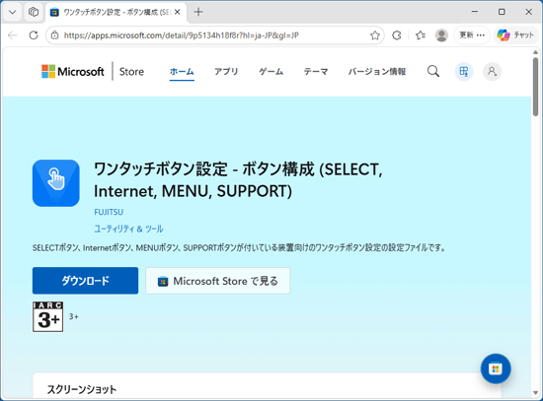543x401 pixels.
Task: Click the page vertical scrollbar thumb
Action: (535, 87)
